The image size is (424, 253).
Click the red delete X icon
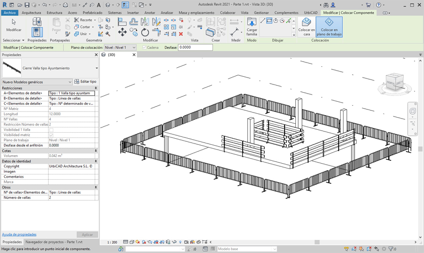(181, 34)
